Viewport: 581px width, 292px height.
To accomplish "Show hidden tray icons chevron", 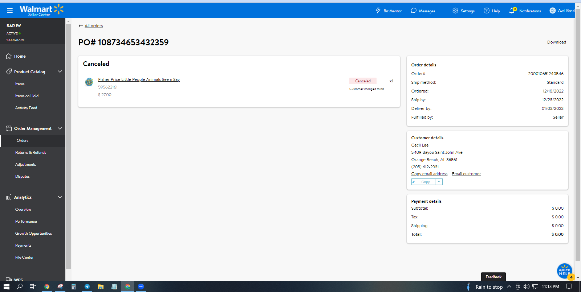I will (509, 287).
